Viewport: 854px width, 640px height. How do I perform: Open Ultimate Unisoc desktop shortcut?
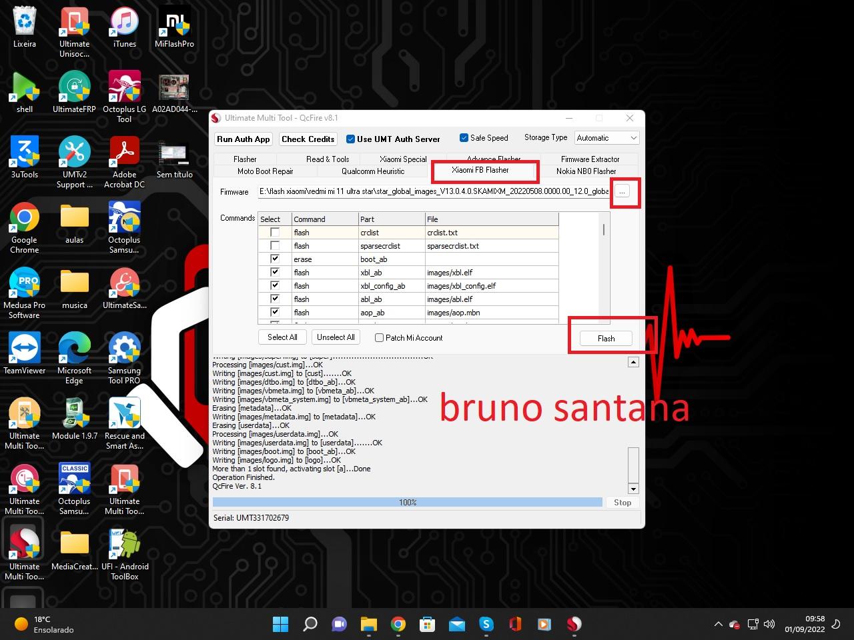click(74, 32)
